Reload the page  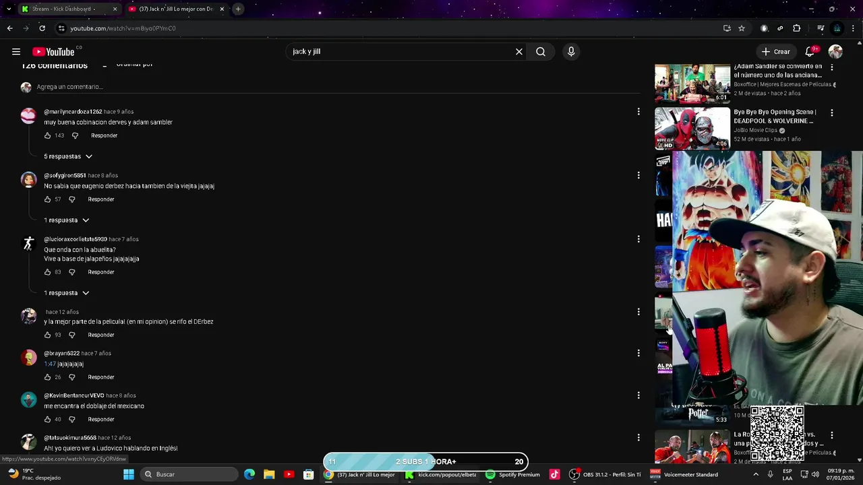tap(42, 28)
